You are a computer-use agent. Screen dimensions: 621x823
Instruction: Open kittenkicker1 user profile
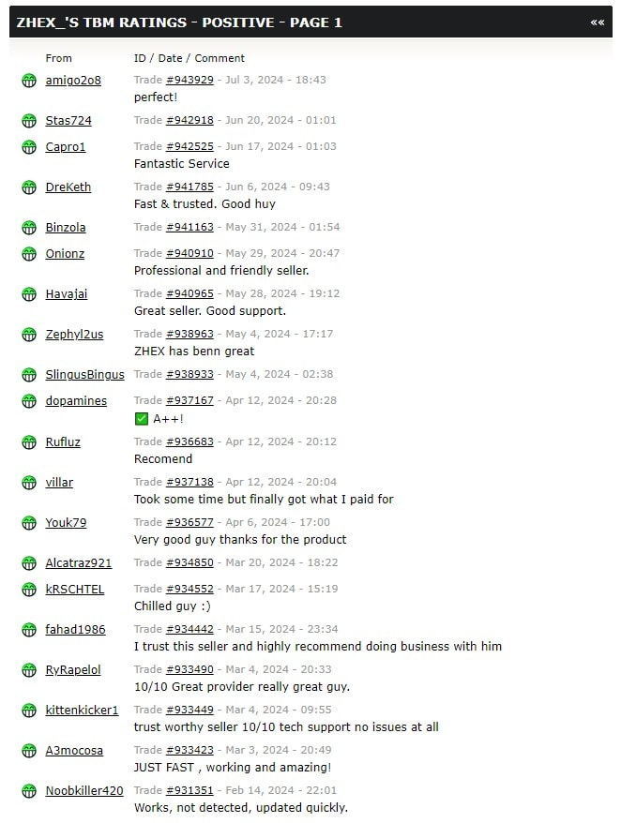click(82, 710)
